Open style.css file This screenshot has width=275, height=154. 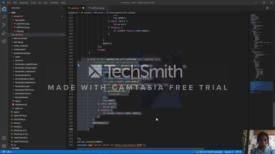pyautogui.click(x=19, y=108)
